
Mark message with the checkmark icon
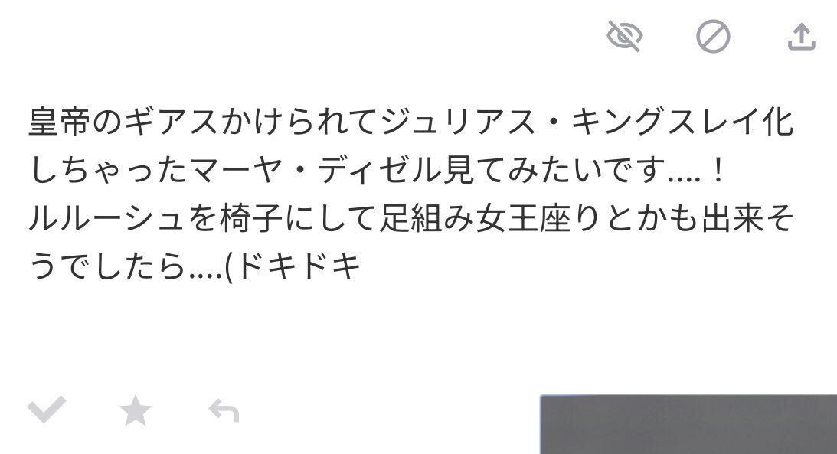[x=47, y=410]
